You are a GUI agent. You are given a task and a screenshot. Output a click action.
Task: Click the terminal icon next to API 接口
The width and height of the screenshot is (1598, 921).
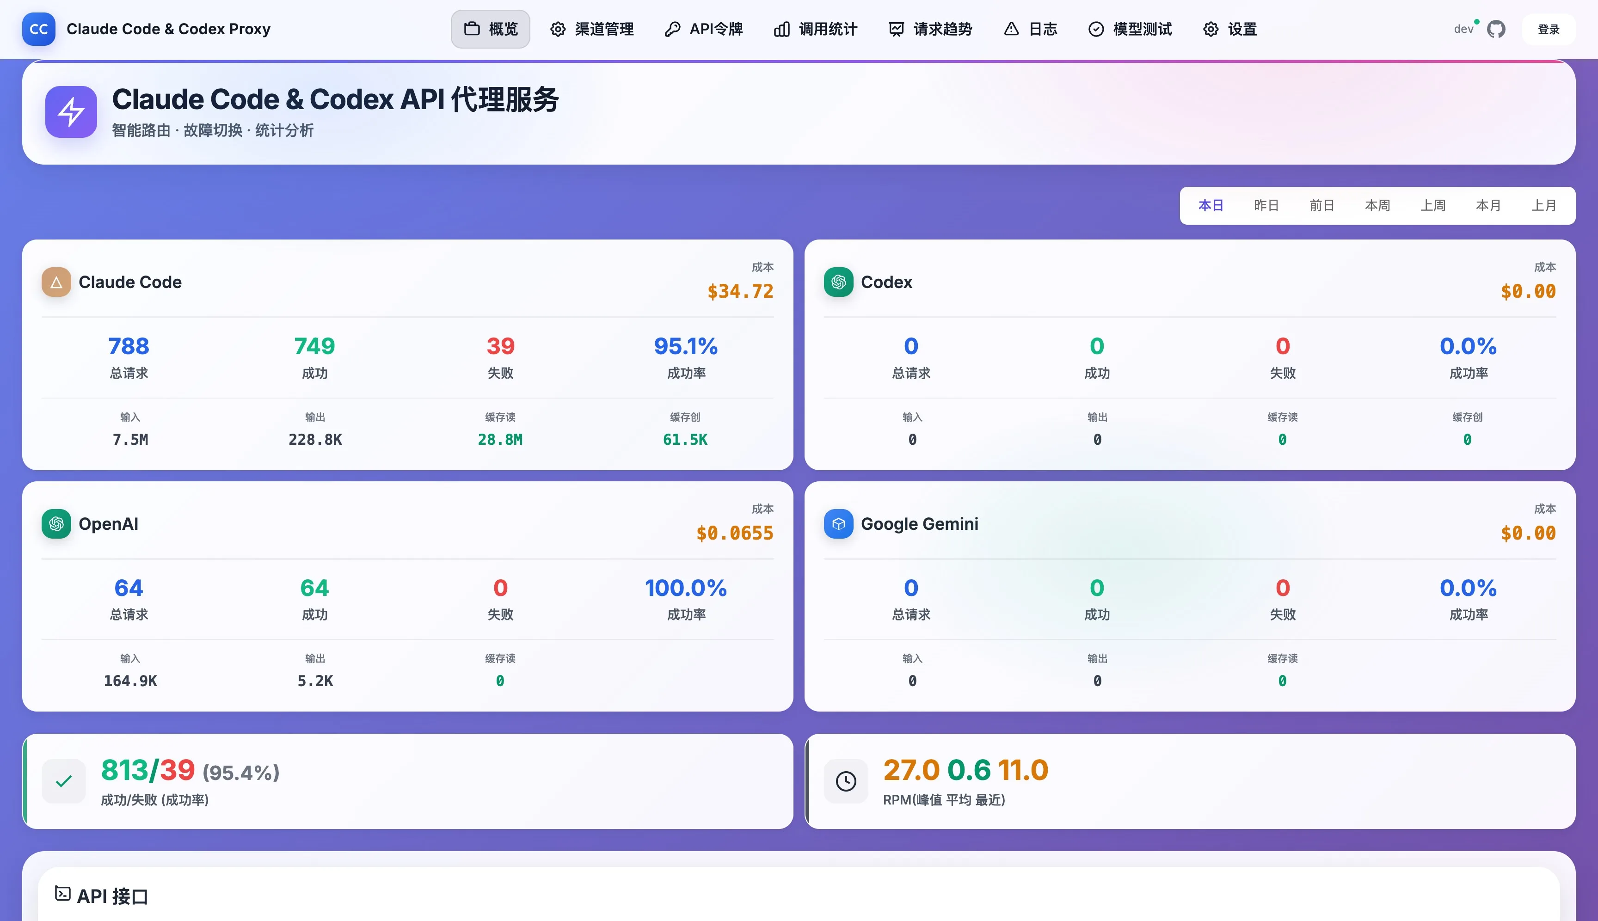pos(62,893)
